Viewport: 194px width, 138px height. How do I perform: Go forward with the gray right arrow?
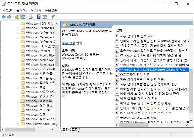pyautogui.click(x=9, y=17)
